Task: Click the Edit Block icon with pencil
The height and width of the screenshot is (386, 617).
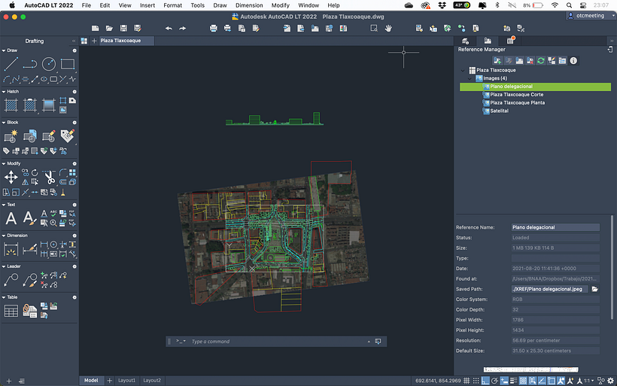Action: point(49,136)
